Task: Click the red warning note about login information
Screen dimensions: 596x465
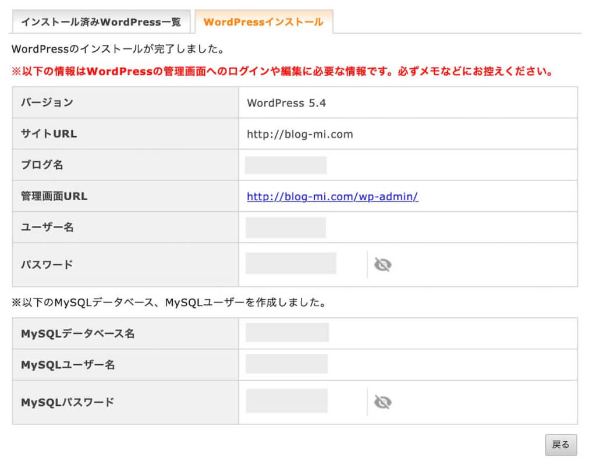Action: click(x=283, y=71)
